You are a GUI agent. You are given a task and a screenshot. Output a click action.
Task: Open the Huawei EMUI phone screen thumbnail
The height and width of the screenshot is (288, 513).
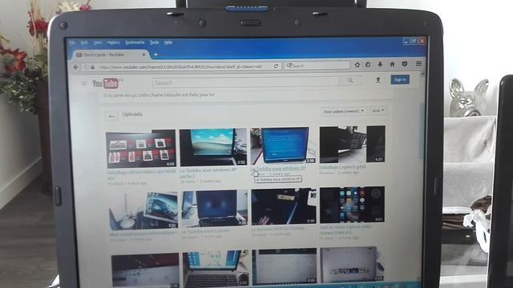pos(352,205)
